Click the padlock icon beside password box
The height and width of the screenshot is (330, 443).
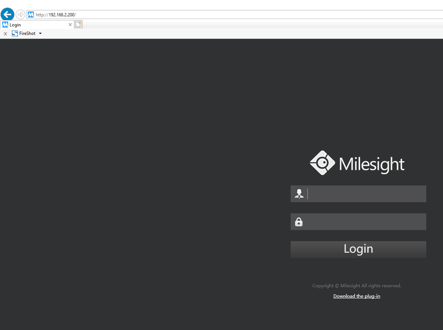(x=299, y=222)
